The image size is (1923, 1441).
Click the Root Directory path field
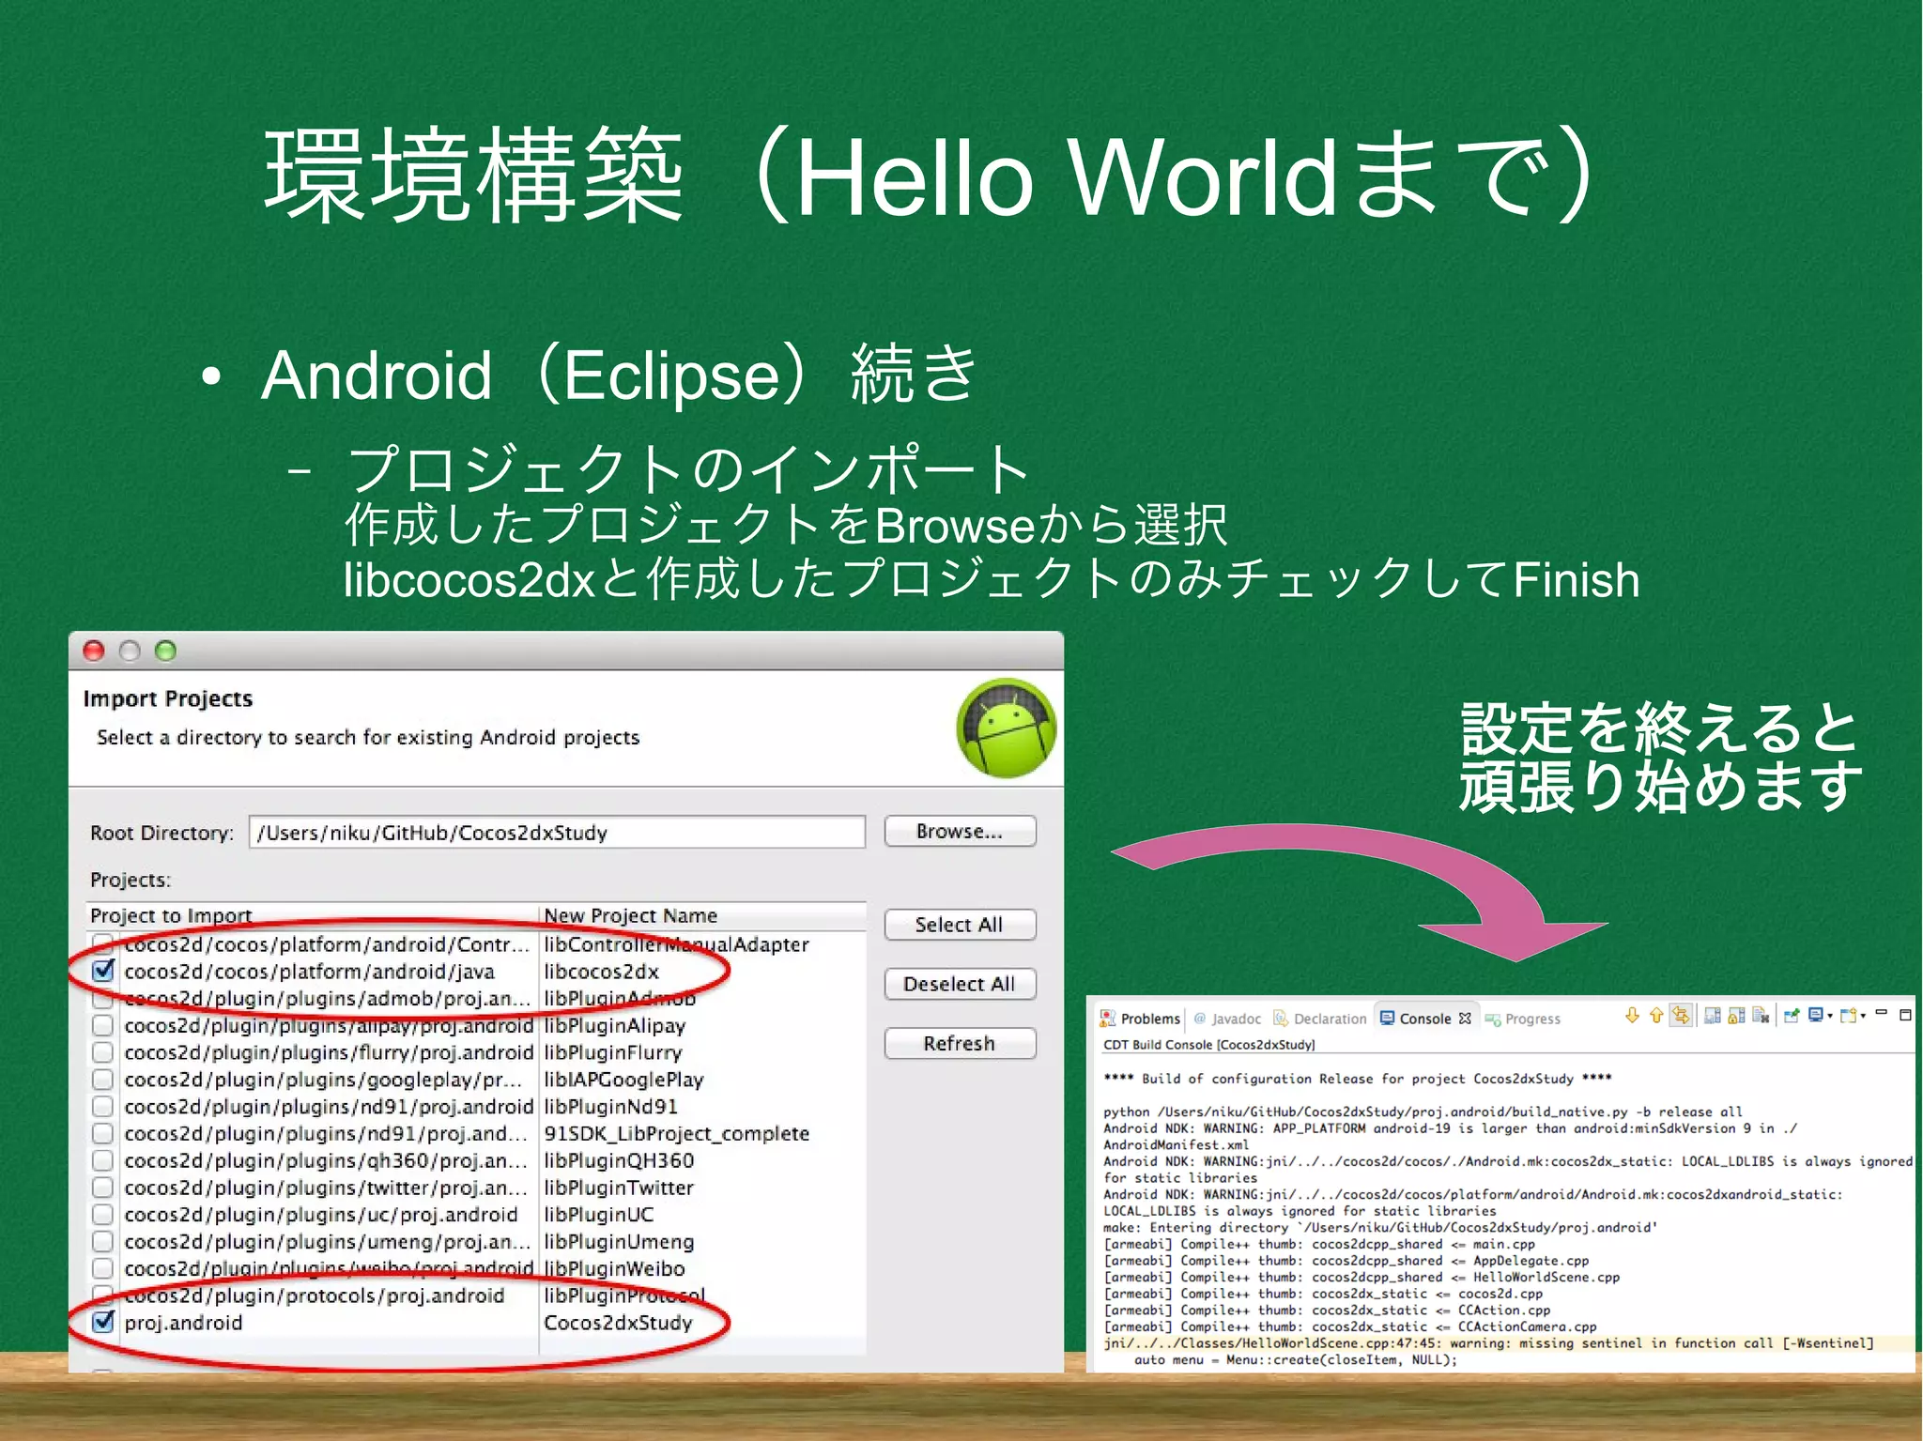point(557,833)
